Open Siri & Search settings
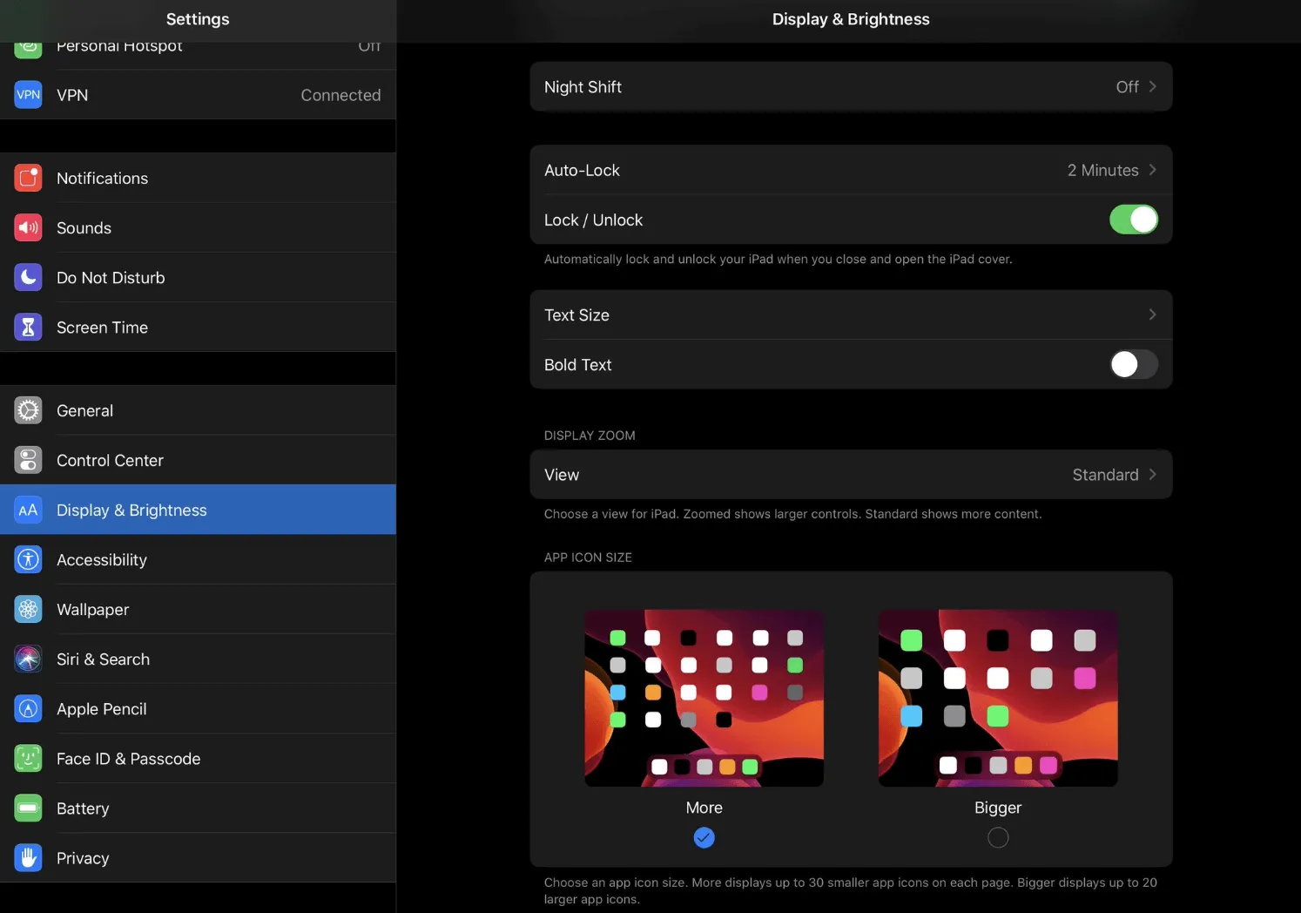The height and width of the screenshot is (913, 1301). pyautogui.click(x=198, y=659)
